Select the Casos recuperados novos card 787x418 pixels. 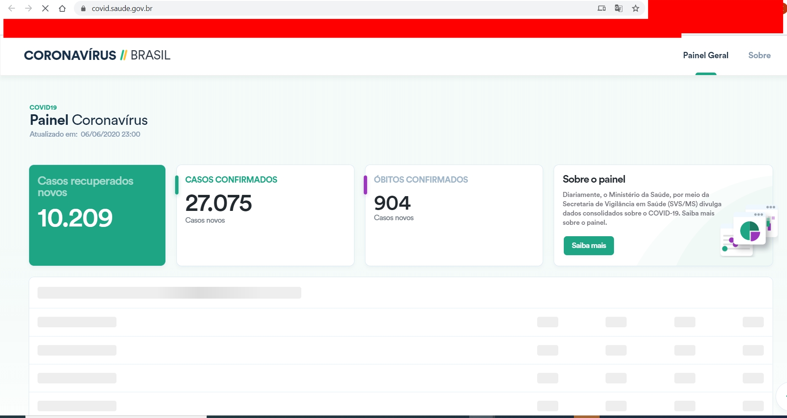[97, 215]
